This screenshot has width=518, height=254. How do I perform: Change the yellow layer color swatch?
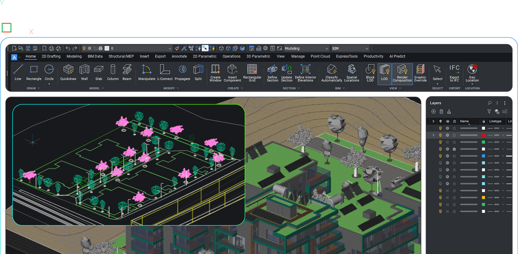coord(483,198)
